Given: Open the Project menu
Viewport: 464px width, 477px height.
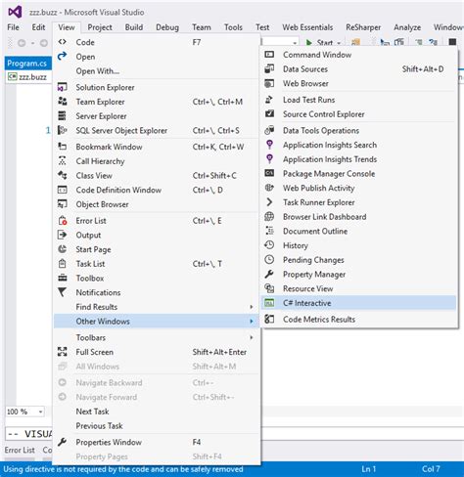Looking at the screenshot, I should (100, 27).
